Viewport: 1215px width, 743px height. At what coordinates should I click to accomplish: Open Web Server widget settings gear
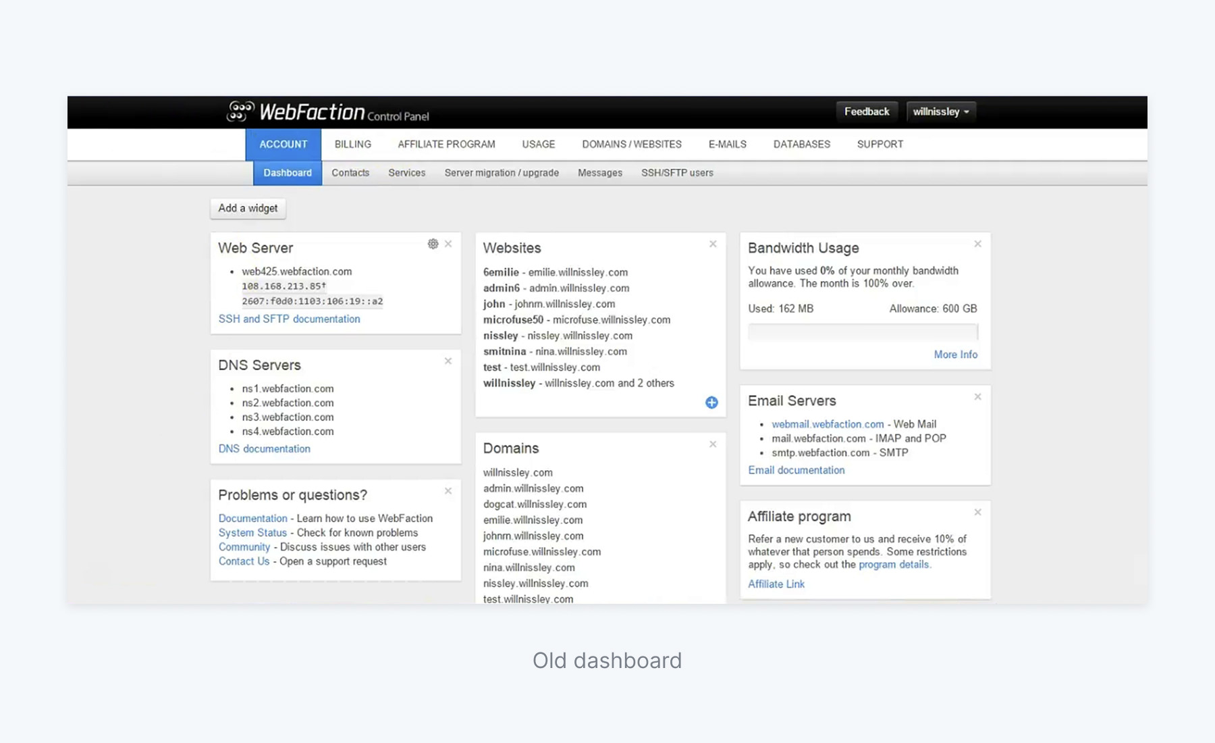click(x=433, y=244)
